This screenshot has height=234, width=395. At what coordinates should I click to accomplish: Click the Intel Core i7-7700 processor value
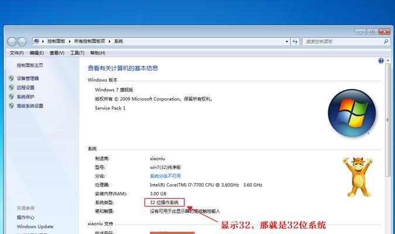(206, 185)
